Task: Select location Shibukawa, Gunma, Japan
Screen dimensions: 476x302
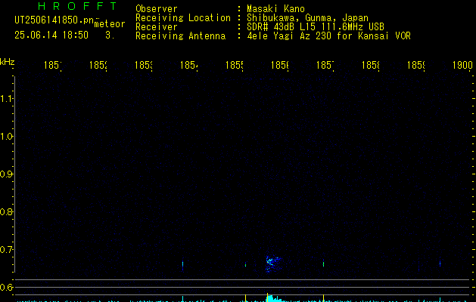Action: click(x=307, y=18)
